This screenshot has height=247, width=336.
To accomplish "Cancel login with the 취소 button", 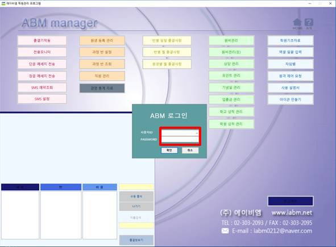I will pos(190,150).
